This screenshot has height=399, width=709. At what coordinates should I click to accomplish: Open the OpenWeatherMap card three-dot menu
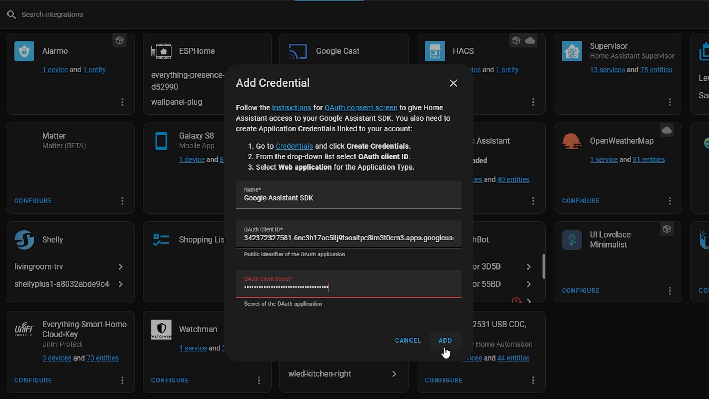coord(670,201)
